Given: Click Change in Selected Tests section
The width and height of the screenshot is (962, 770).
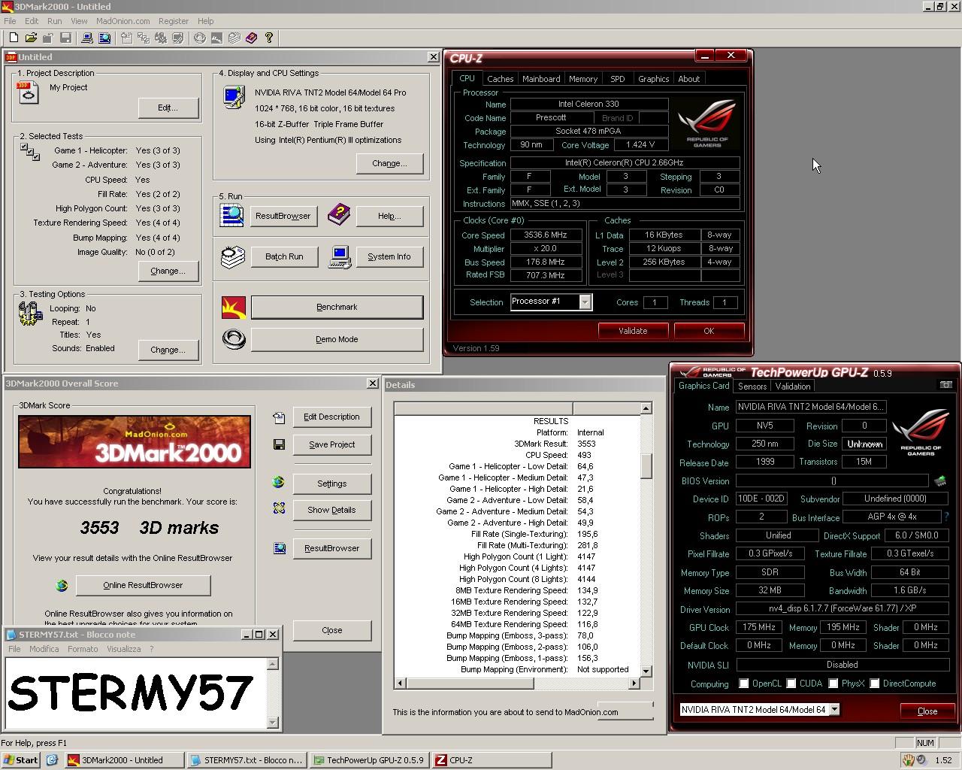Looking at the screenshot, I should click(x=168, y=271).
